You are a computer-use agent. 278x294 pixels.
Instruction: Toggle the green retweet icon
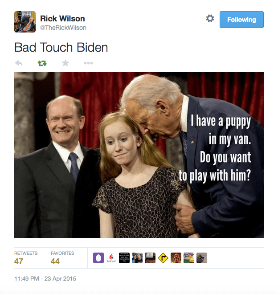click(x=42, y=63)
